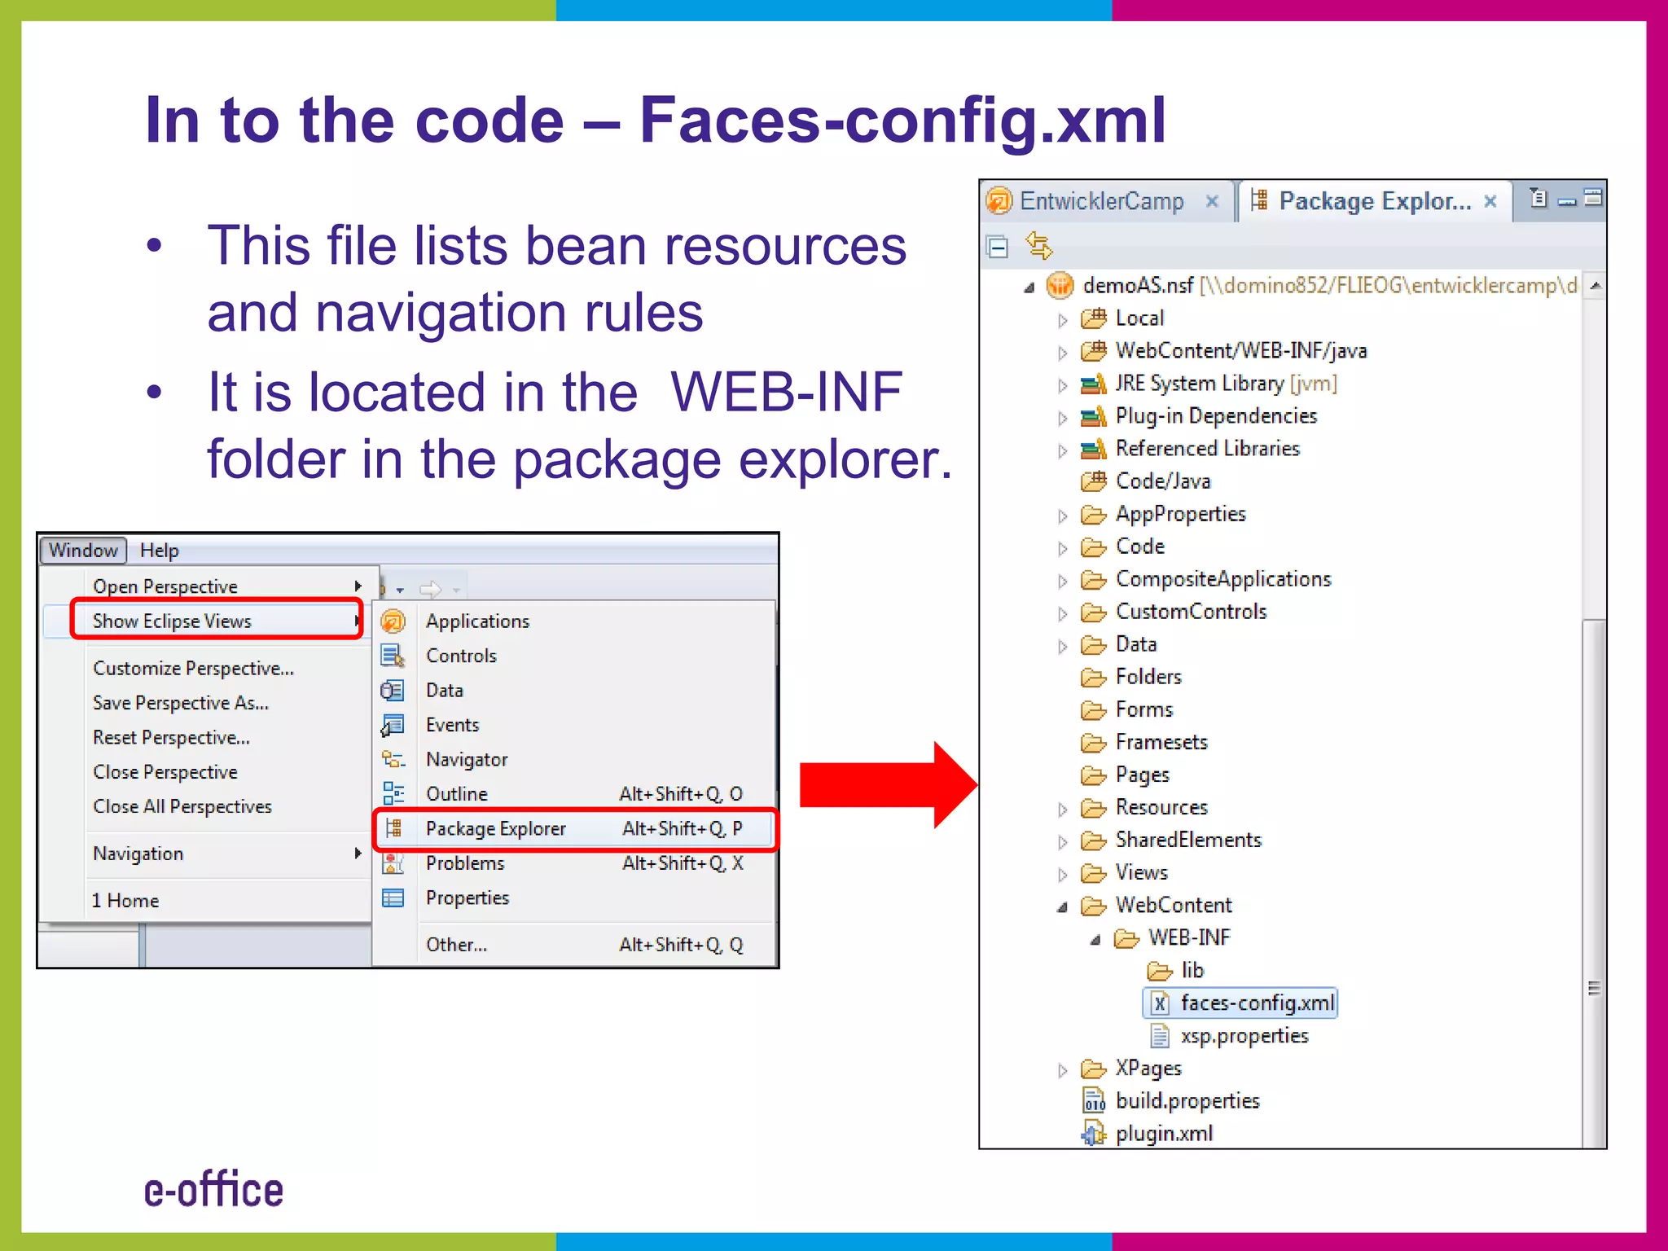
Task: Click the Events view icon in submenu
Action: (393, 725)
